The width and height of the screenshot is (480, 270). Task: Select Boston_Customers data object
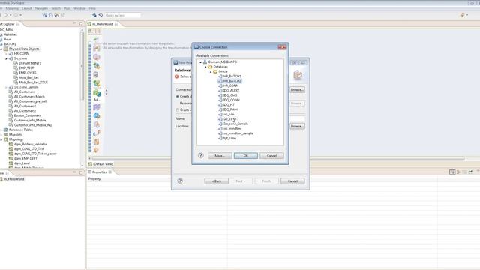27,115
